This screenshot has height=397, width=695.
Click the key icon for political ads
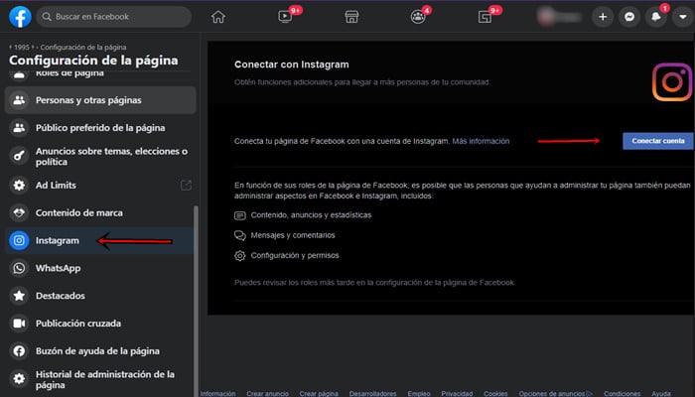tap(19, 156)
